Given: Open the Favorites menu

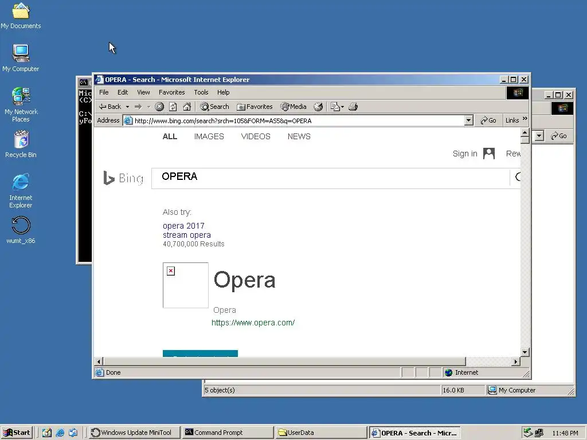Looking at the screenshot, I should click(x=172, y=92).
